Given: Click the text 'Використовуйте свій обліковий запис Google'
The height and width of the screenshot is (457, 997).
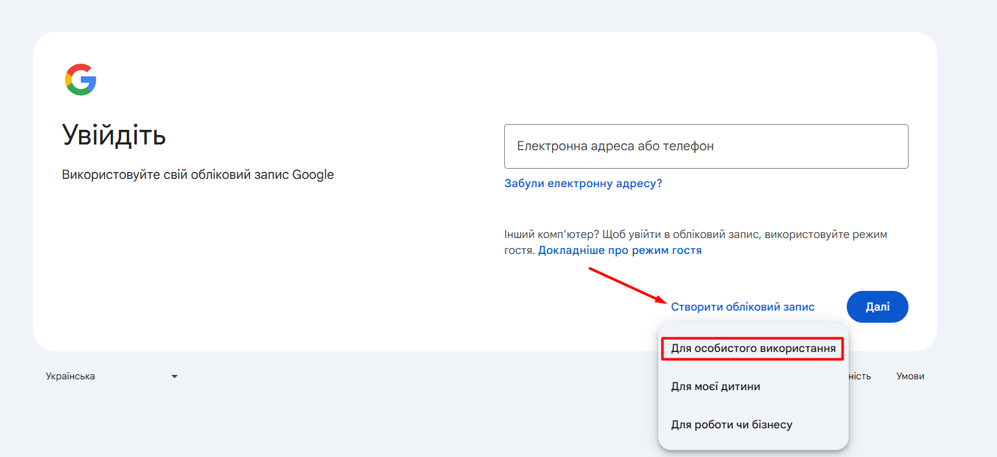Looking at the screenshot, I should point(198,174).
